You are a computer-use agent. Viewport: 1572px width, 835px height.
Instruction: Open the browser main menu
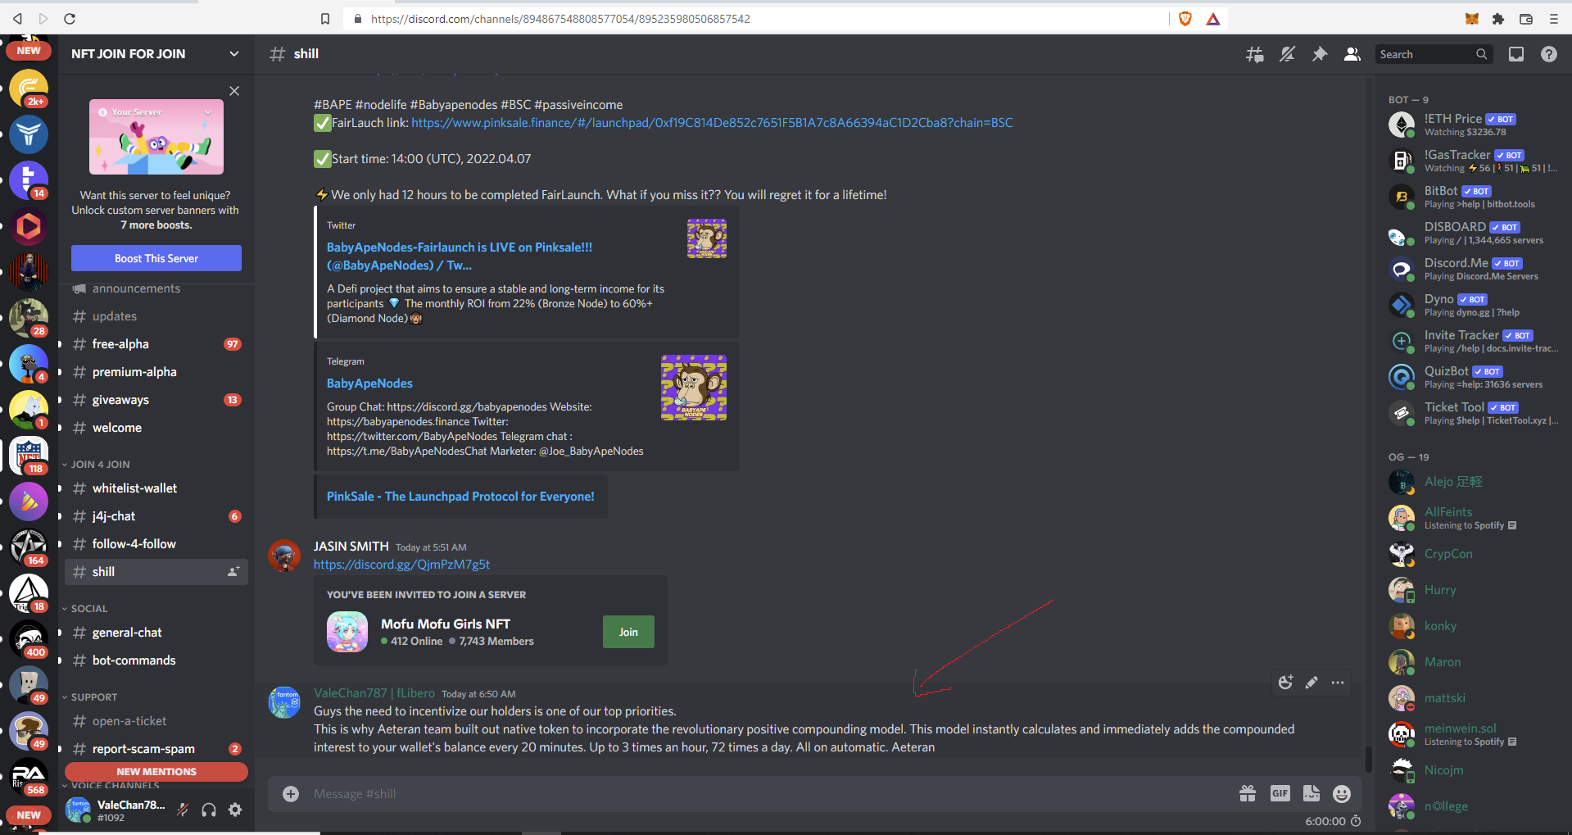[1554, 18]
